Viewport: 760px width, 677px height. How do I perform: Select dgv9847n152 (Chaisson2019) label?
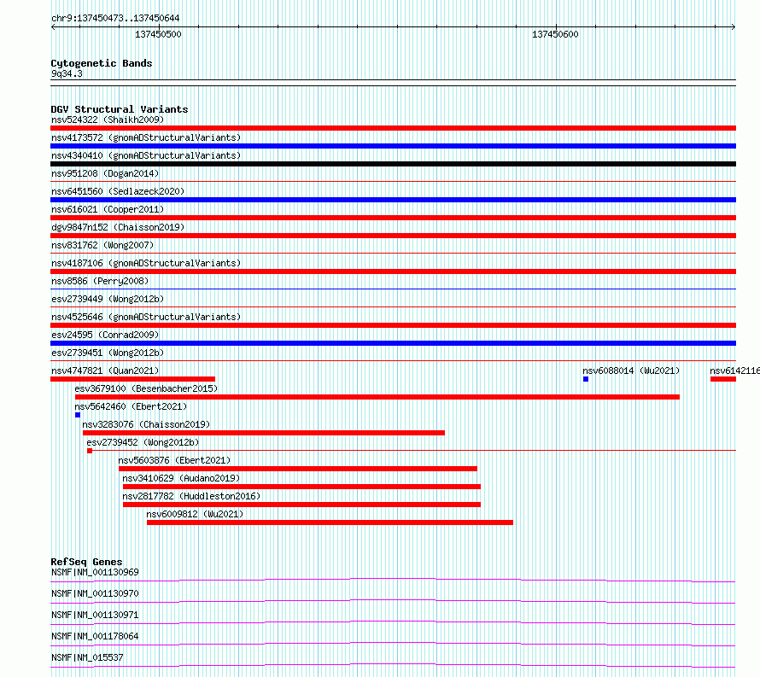point(118,227)
